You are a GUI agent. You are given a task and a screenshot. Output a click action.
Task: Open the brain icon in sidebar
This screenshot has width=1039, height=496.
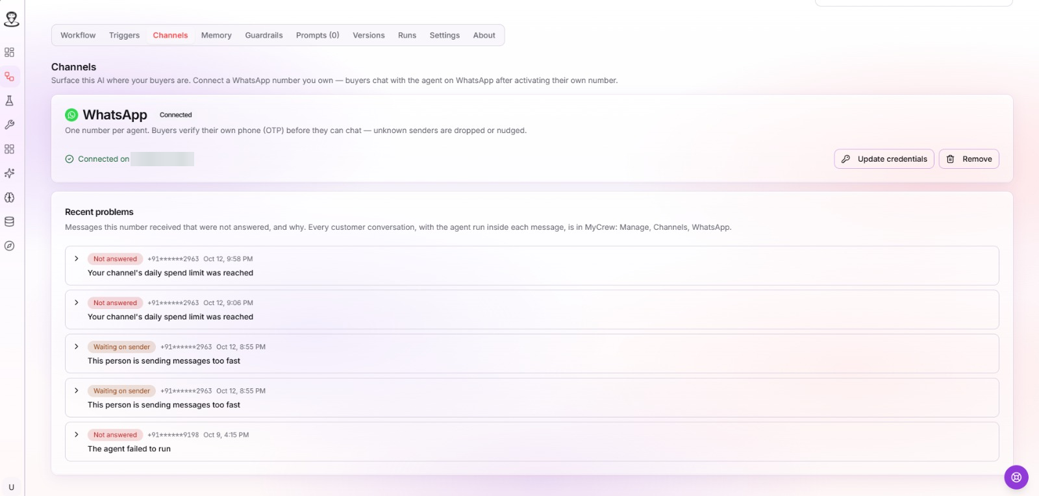point(9,197)
